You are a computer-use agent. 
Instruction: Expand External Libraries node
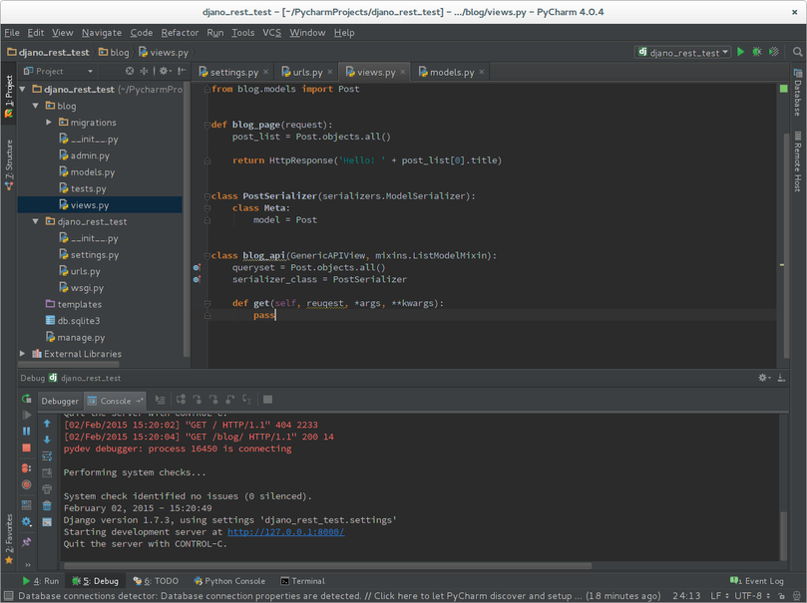[22, 354]
